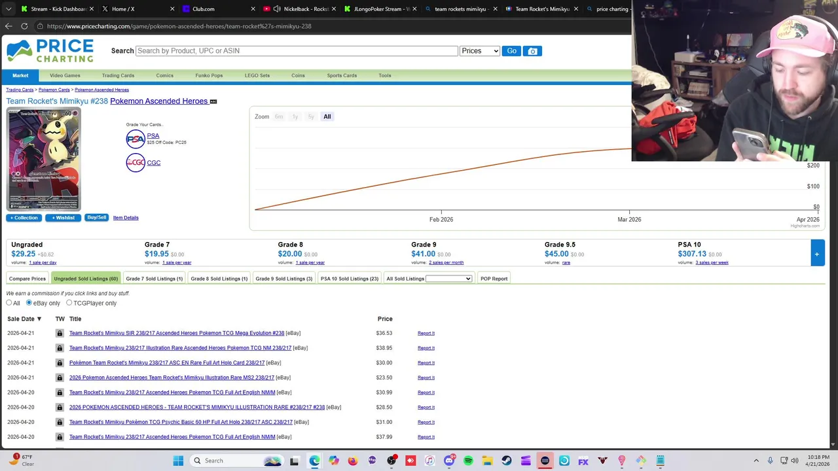Open Spotify from the taskbar
838x471 pixels.
468,461
